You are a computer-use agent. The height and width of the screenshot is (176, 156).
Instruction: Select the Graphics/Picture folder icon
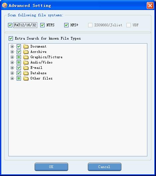click(26, 57)
